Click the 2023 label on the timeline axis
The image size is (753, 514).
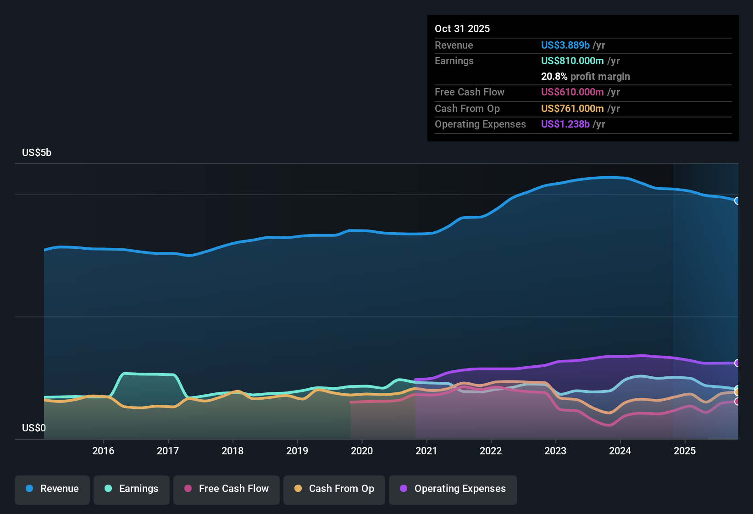(555, 451)
